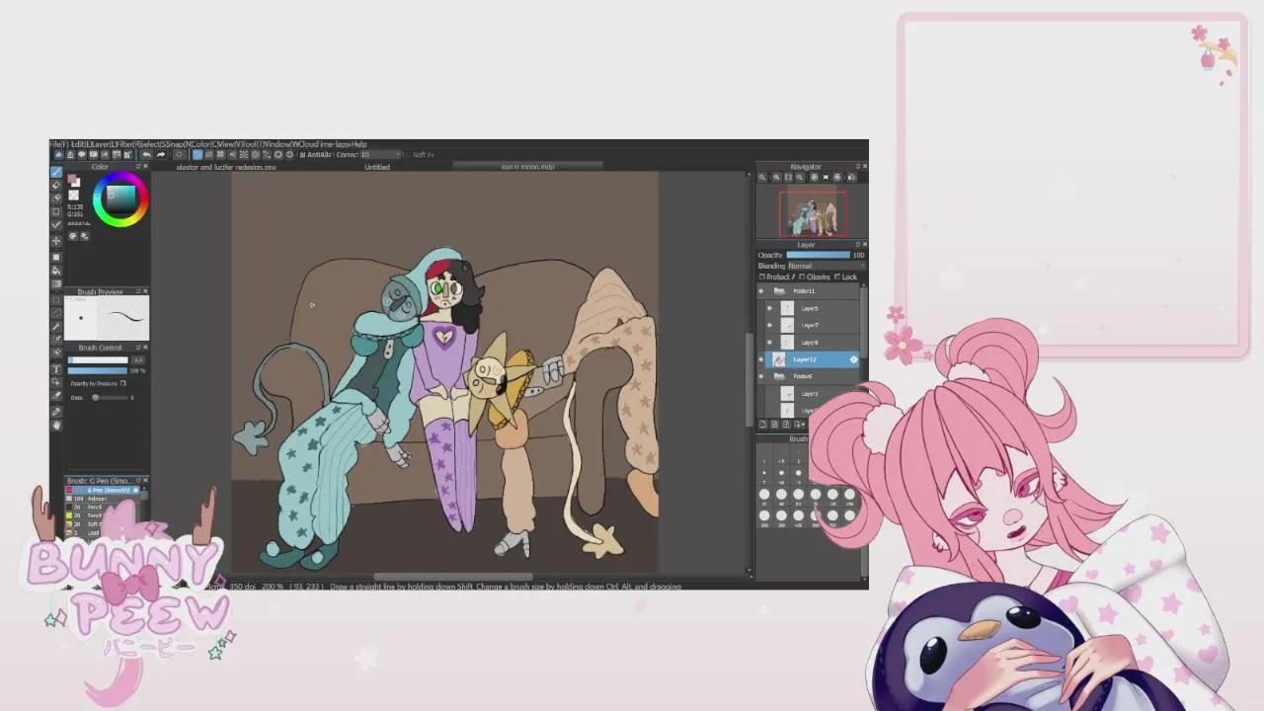Hide Layer5 using its visibility dot
Viewport: 1264px width, 711px height.
point(770,308)
